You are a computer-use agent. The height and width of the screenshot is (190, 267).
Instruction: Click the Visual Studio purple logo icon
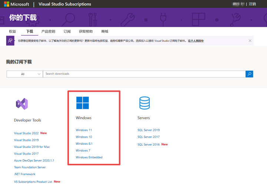tap(22, 104)
